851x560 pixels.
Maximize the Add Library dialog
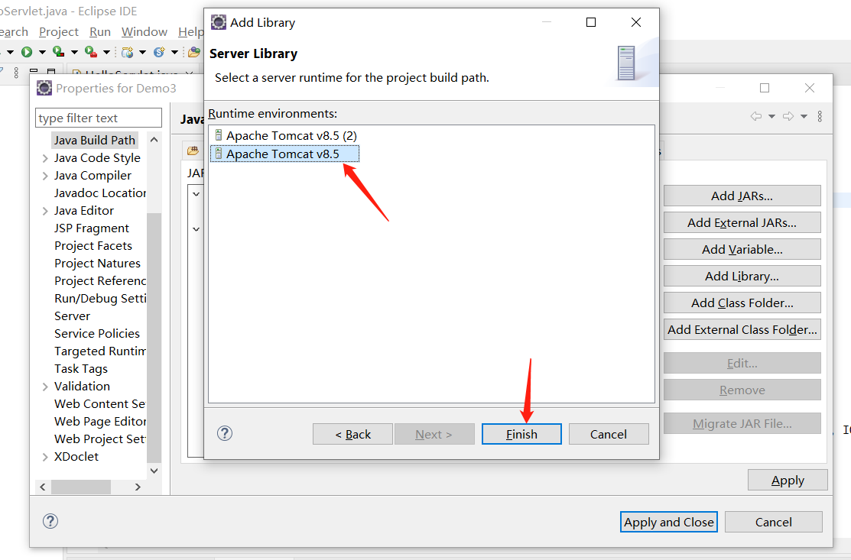[591, 22]
